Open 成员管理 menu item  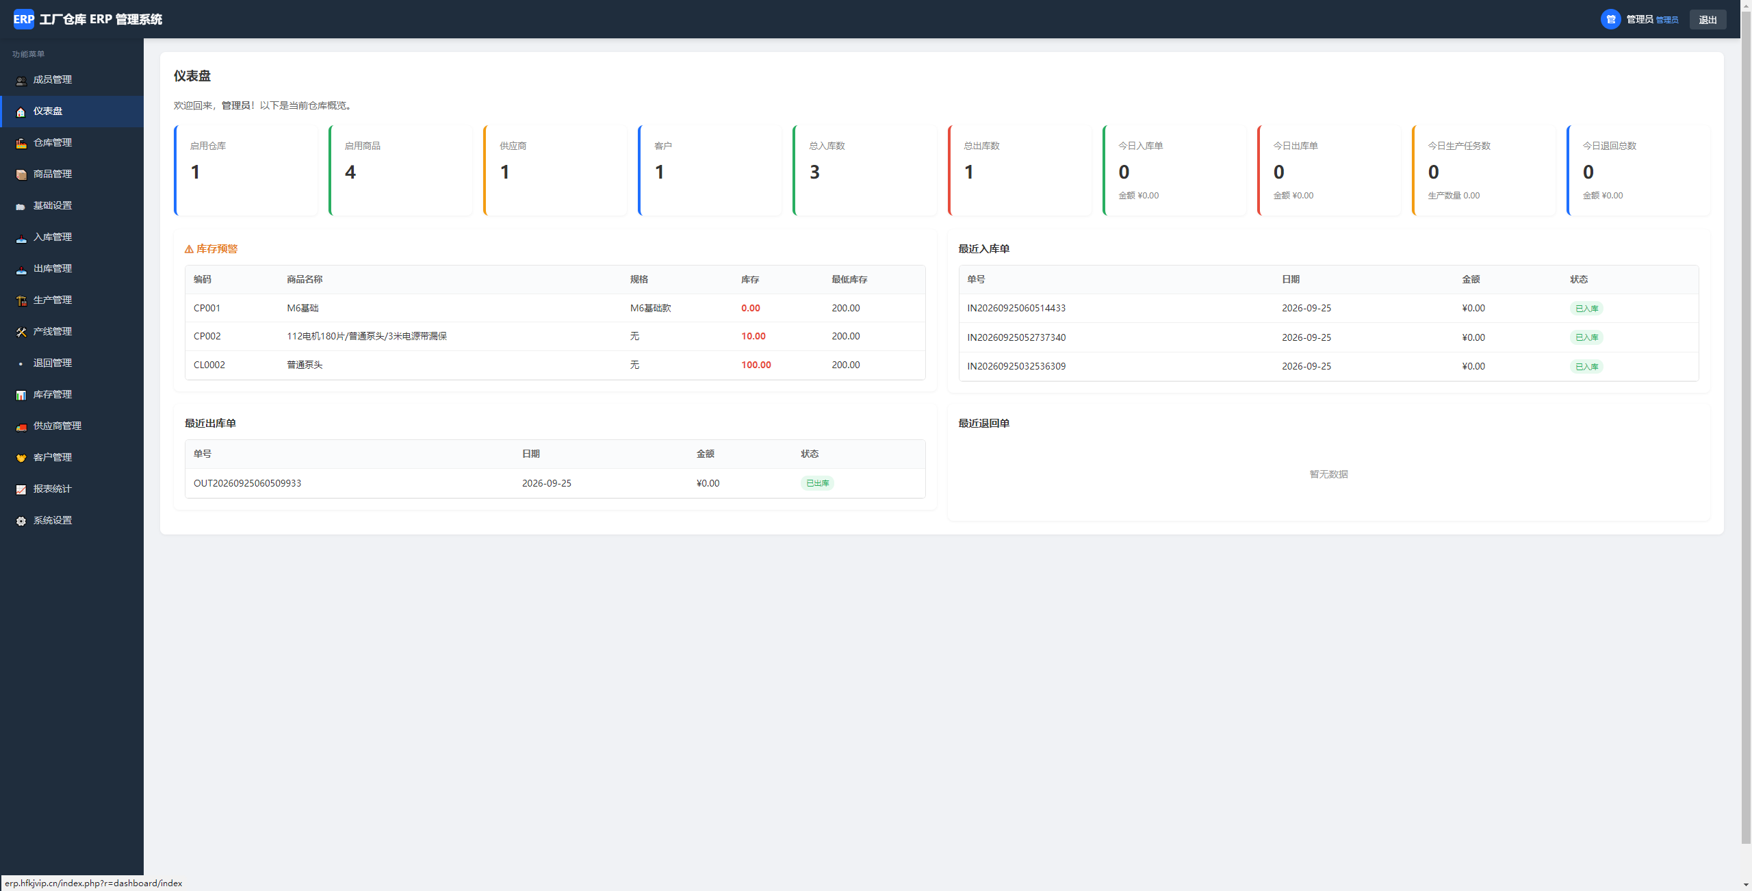click(72, 80)
